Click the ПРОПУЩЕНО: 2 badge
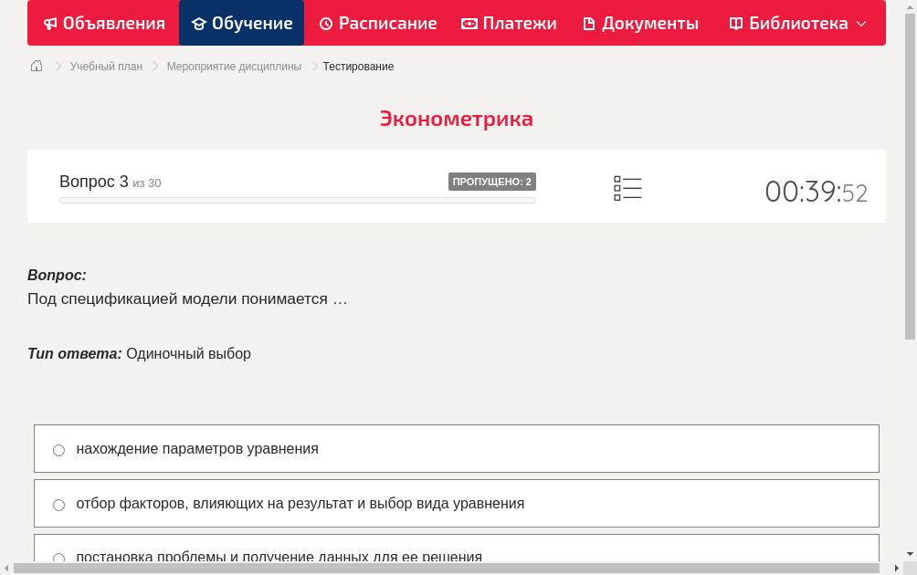 click(492, 181)
